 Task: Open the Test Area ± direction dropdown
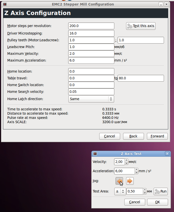click(x=120, y=191)
